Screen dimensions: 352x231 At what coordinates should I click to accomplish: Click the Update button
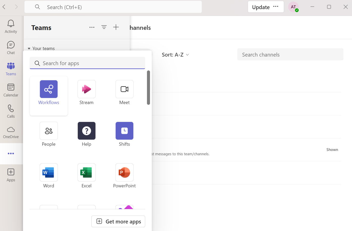[261, 7]
